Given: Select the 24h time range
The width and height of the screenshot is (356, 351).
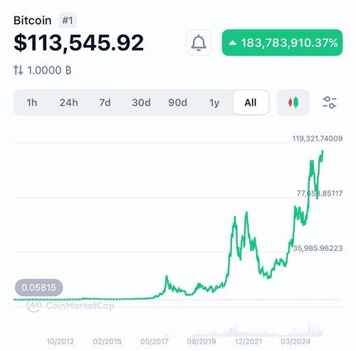Looking at the screenshot, I should [x=68, y=103].
